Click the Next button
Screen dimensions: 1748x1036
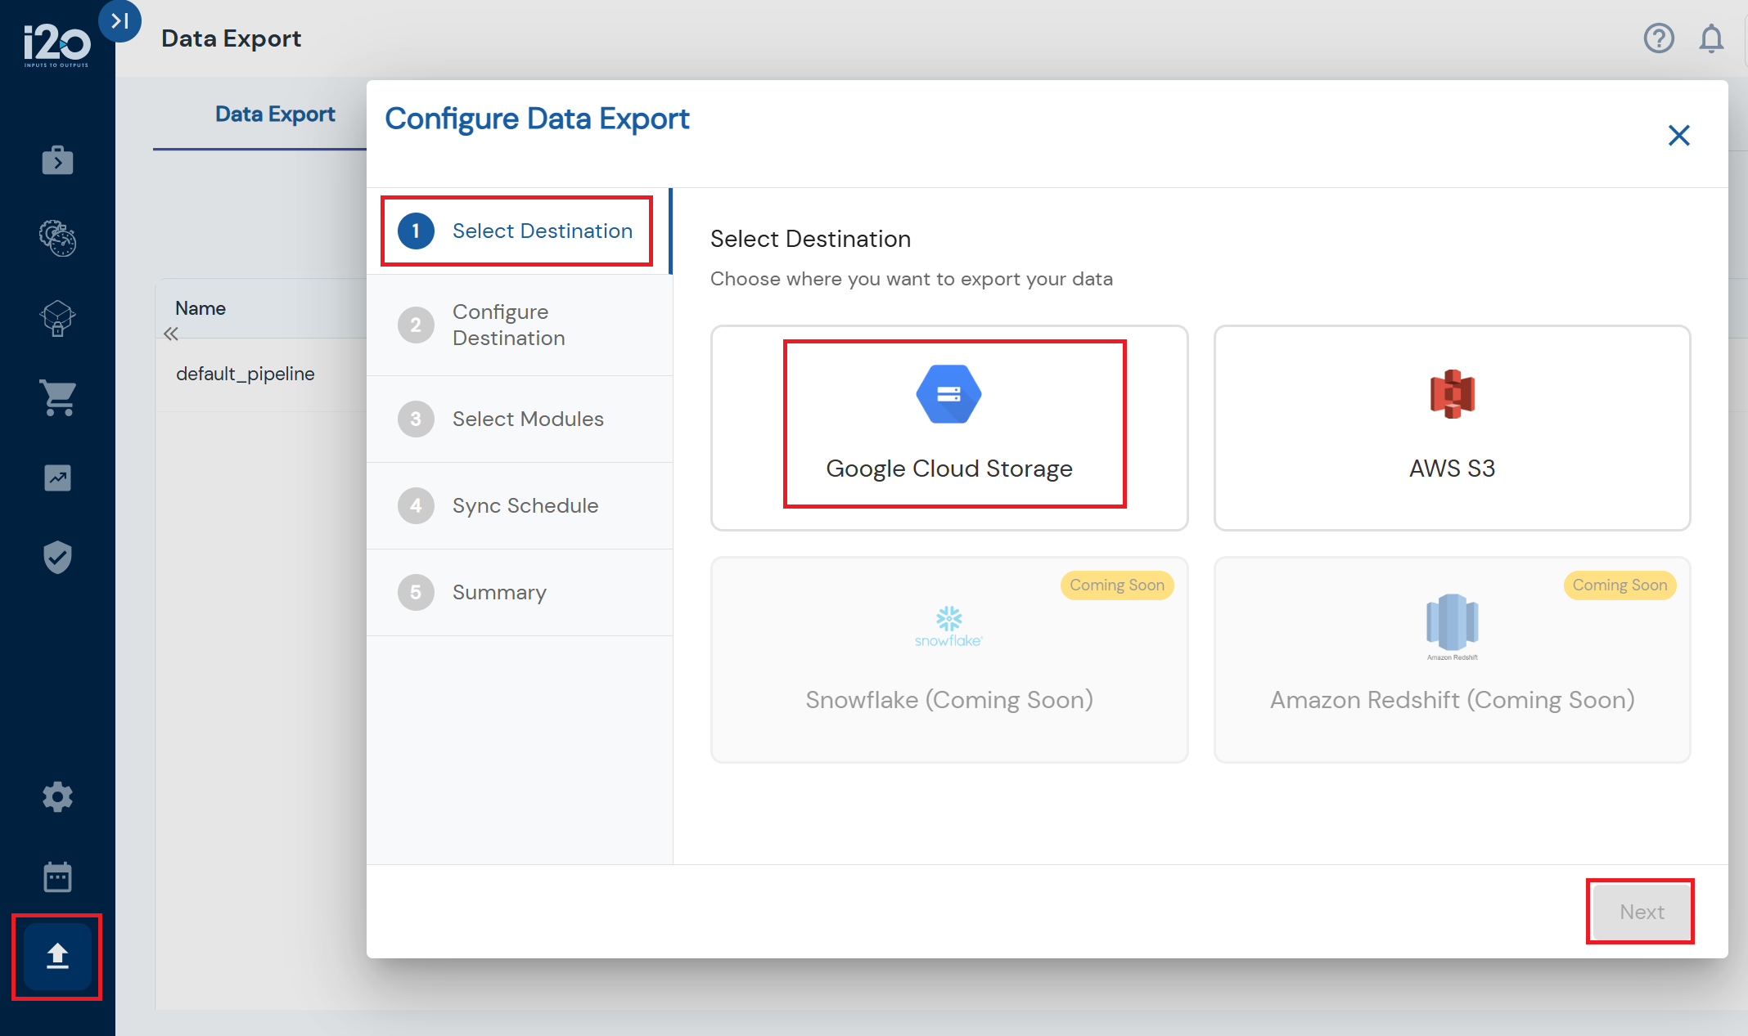click(1641, 912)
